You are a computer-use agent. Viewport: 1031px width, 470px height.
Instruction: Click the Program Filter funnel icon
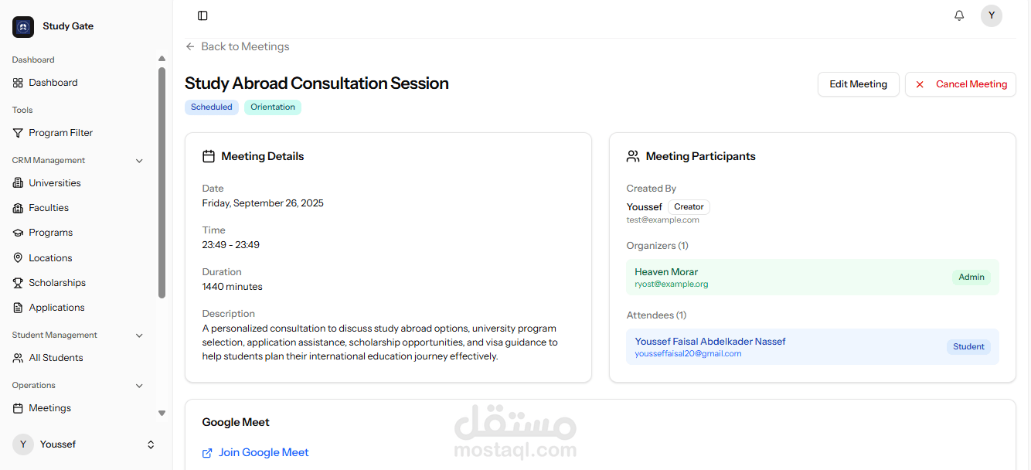coord(19,133)
